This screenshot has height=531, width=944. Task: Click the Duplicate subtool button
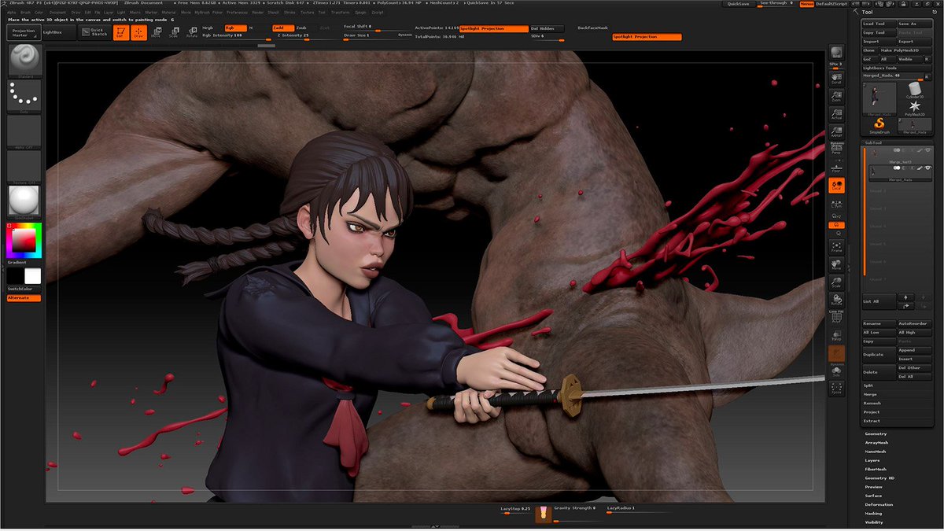coord(878,355)
